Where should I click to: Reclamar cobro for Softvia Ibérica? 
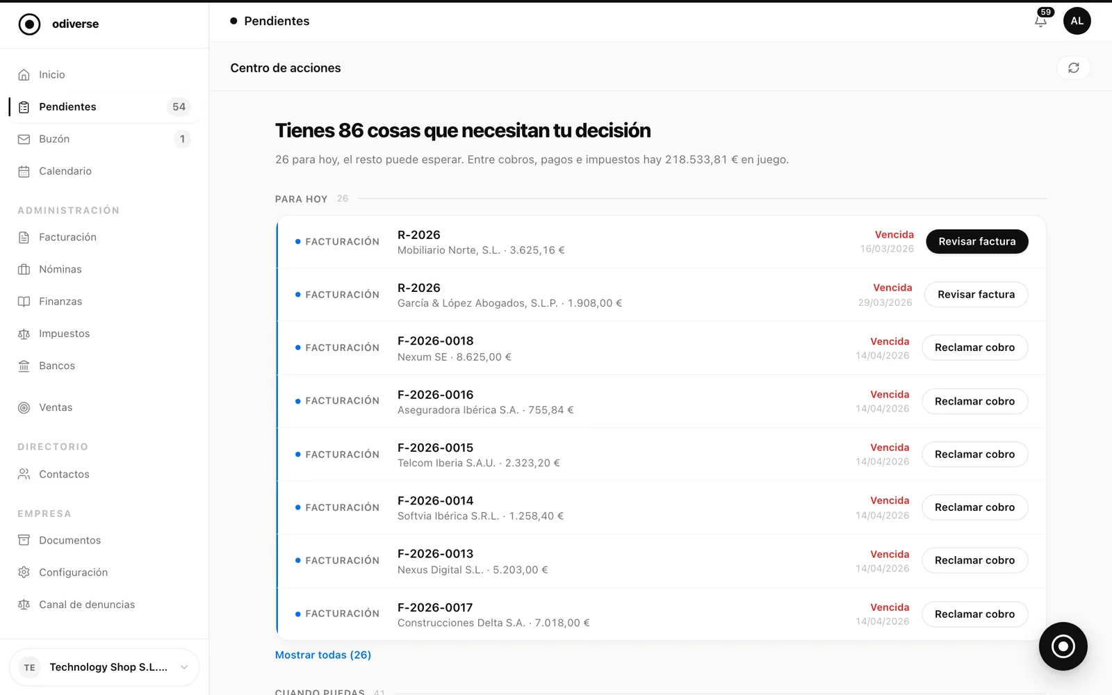(x=974, y=507)
